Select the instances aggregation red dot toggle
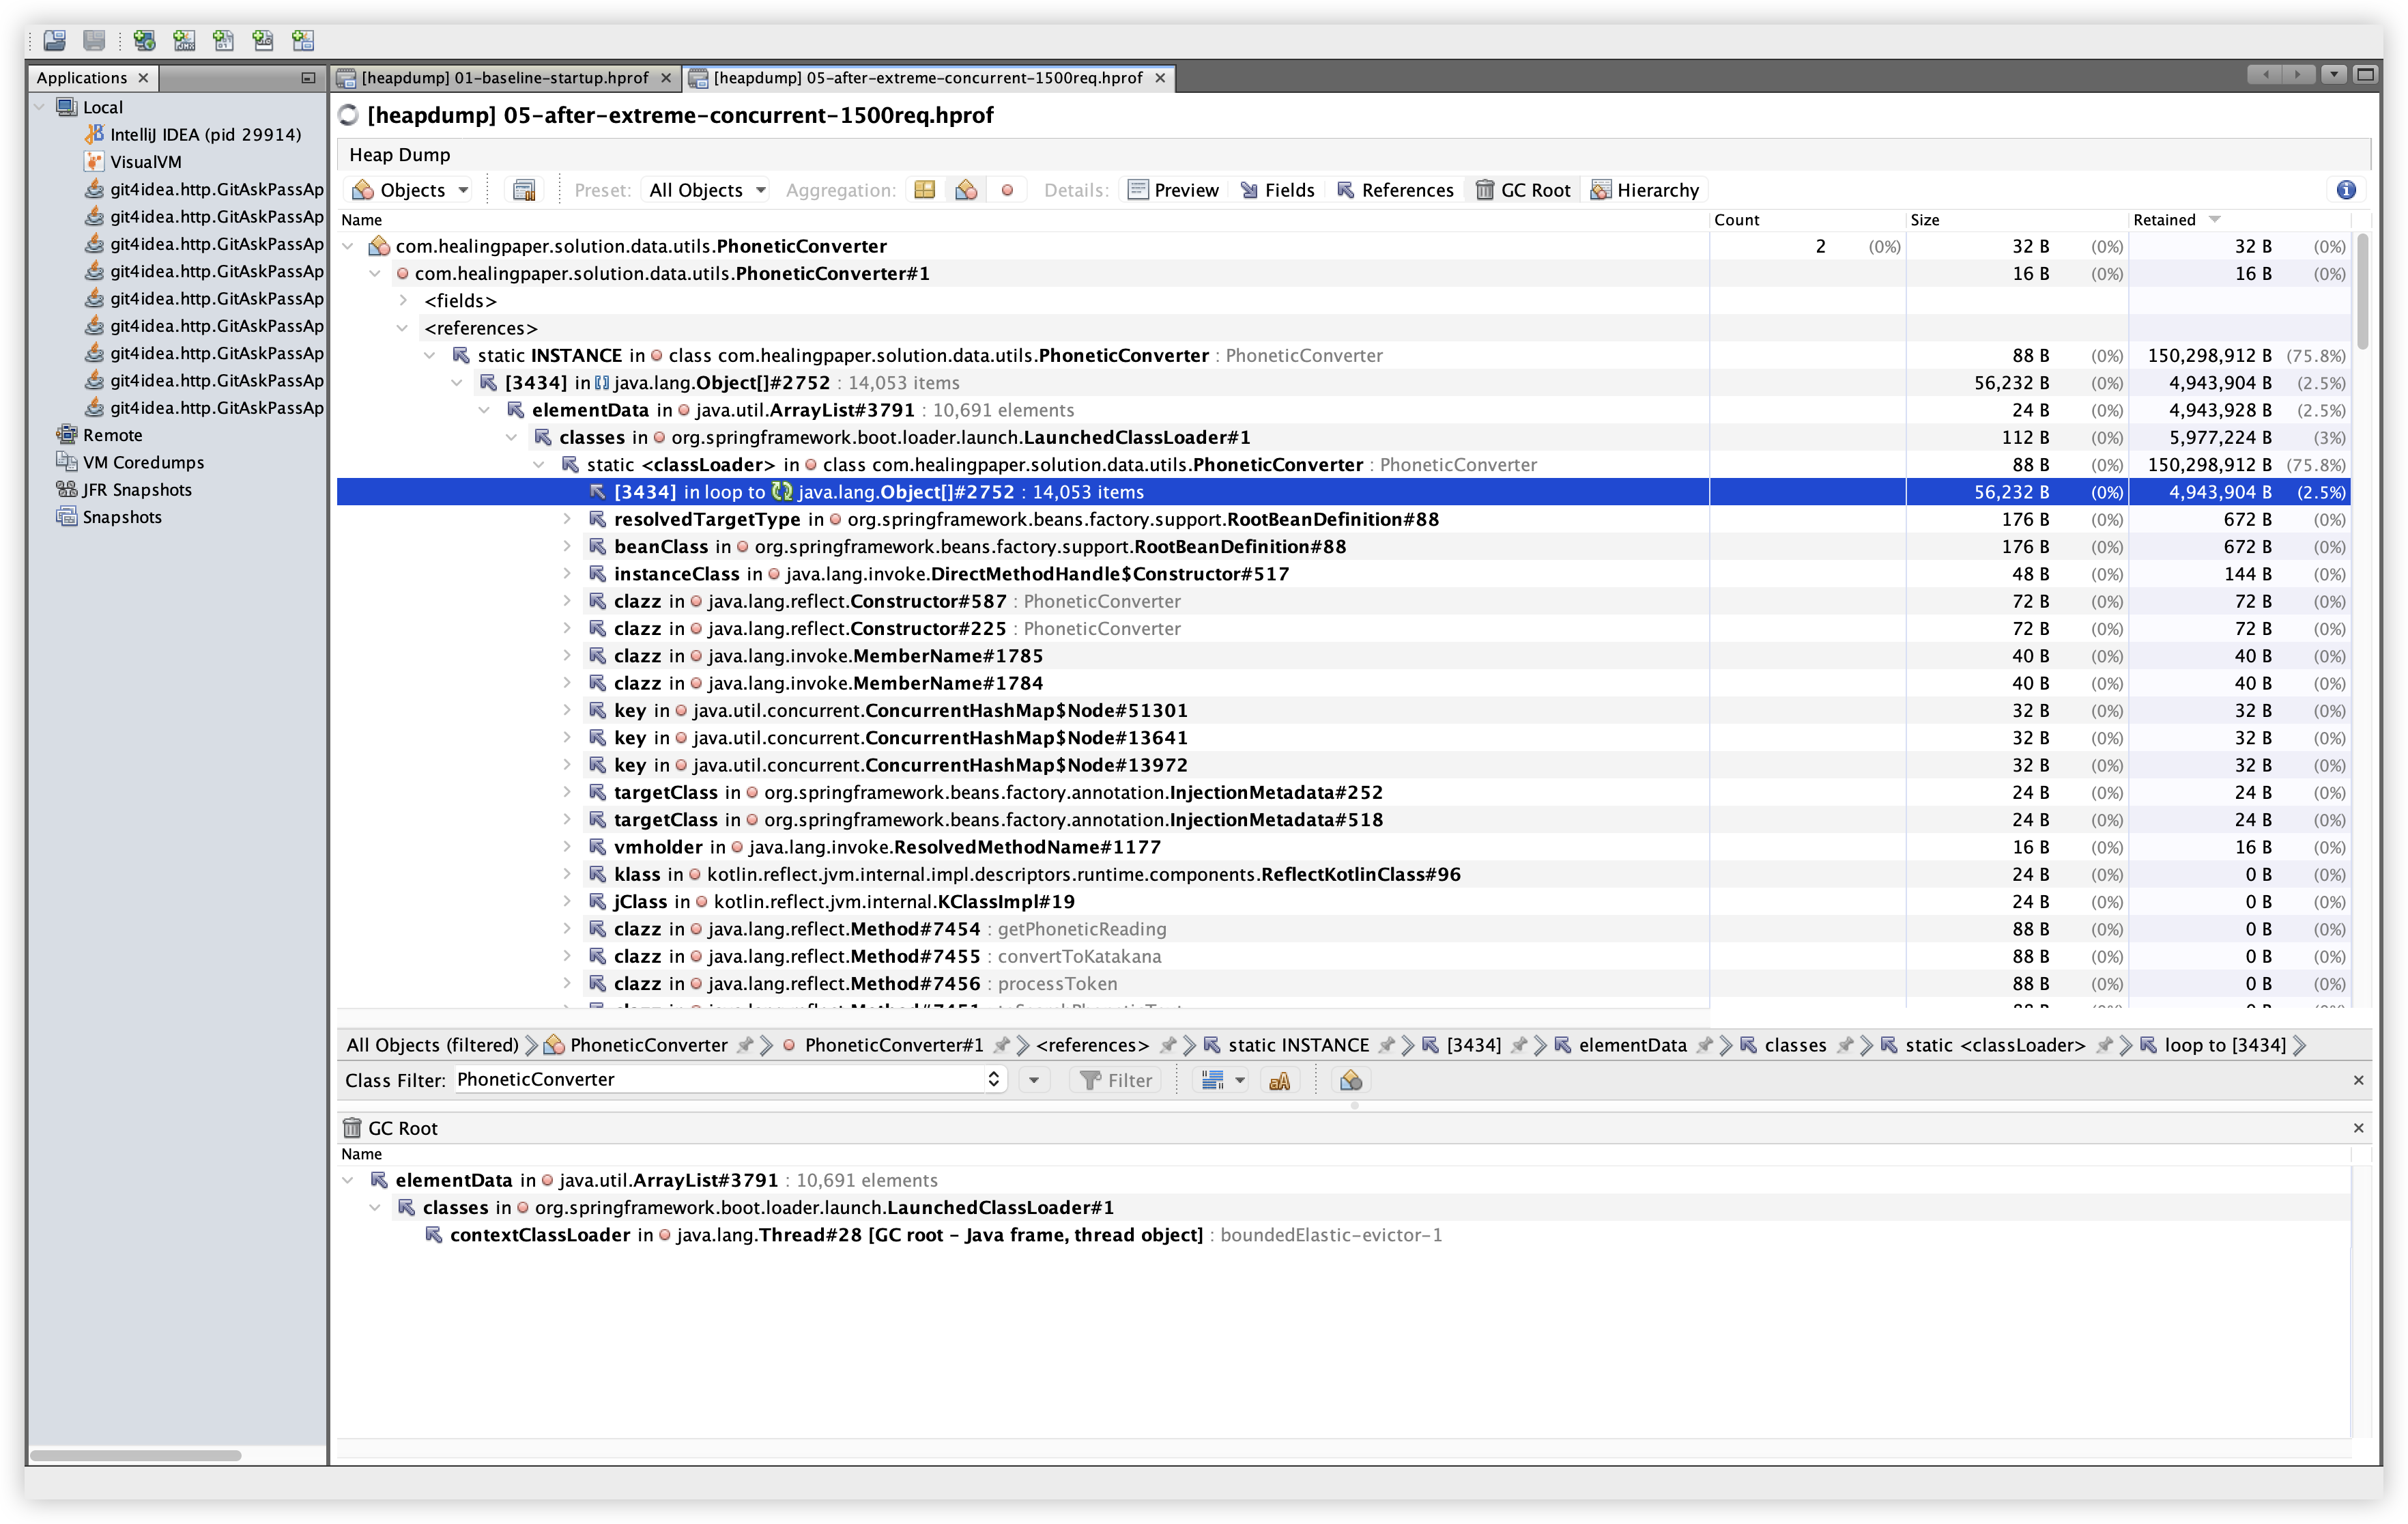Screen dimensions: 2408x1524 pyautogui.click(x=1007, y=190)
